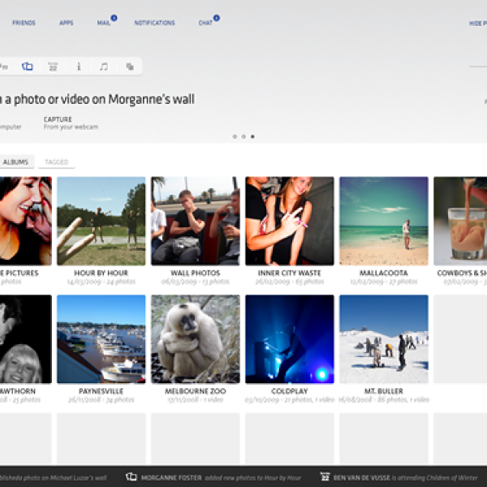Open the Photos section icon in the profile toolbar
The width and height of the screenshot is (487, 487).
(28, 67)
